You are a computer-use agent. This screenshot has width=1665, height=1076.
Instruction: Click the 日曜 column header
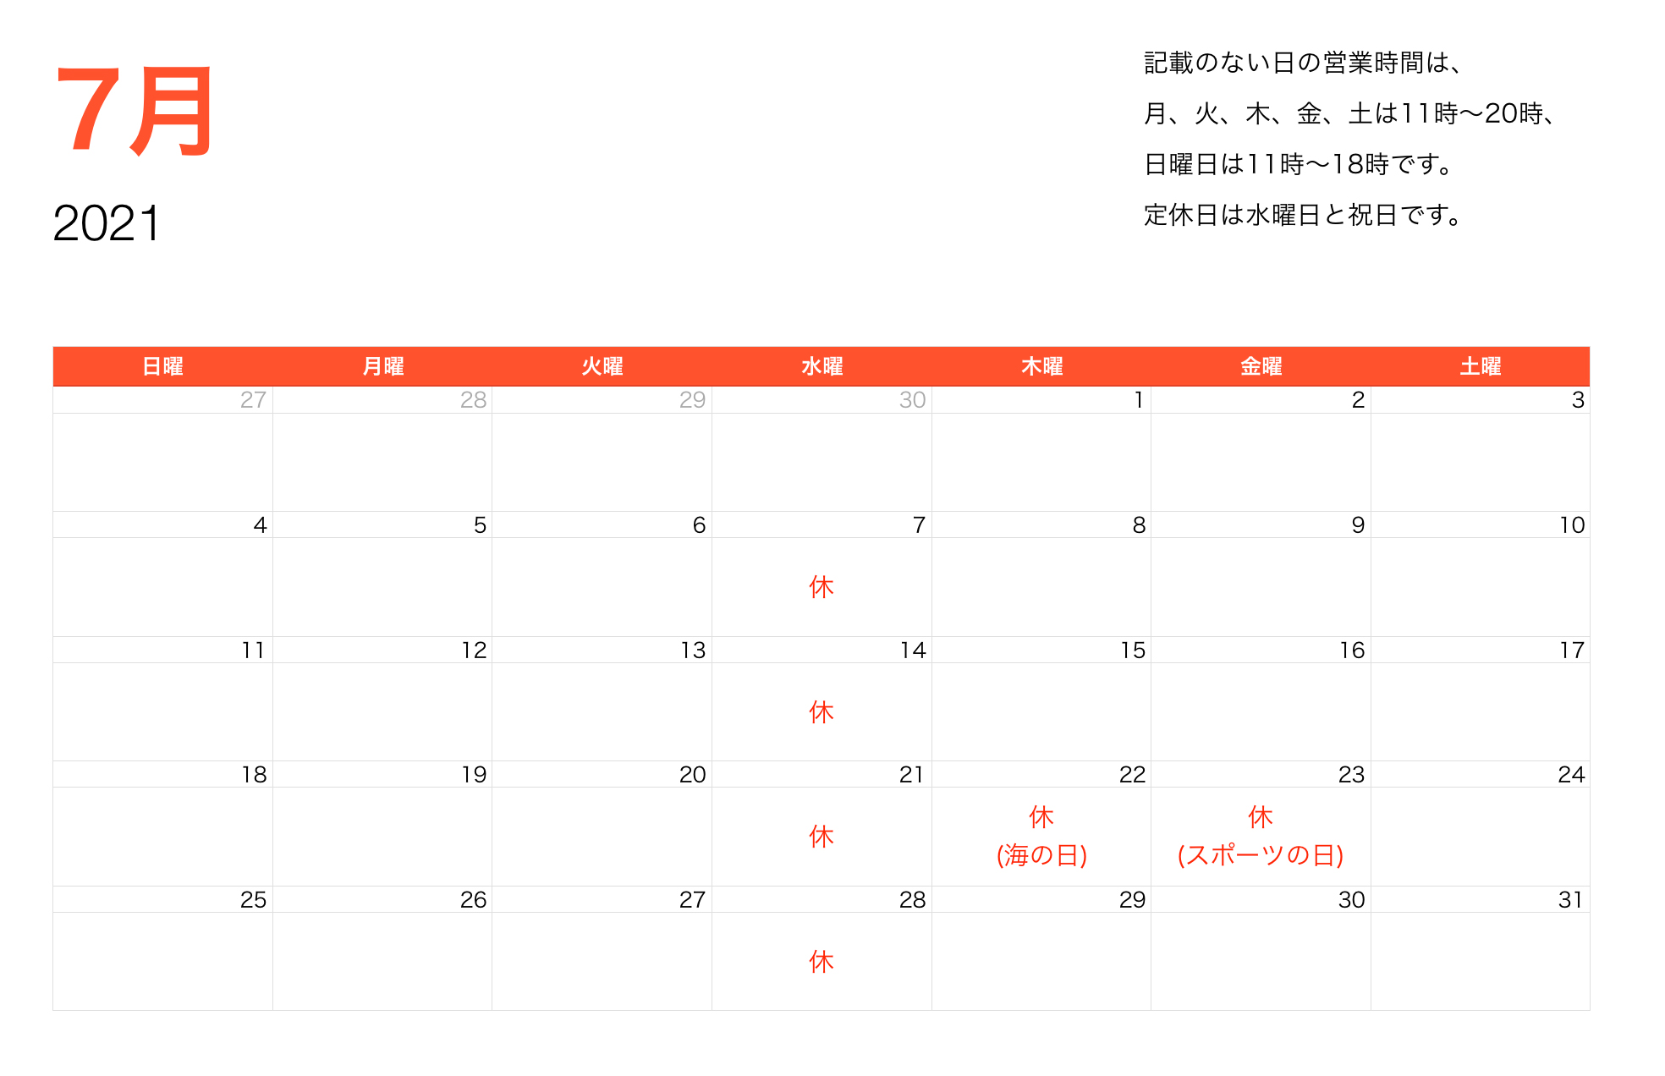point(162,365)
